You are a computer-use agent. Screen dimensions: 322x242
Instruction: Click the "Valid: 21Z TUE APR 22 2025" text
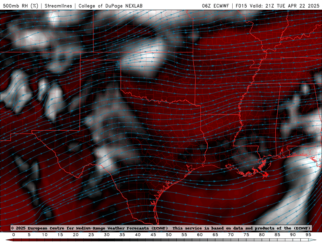coord(285,6)
